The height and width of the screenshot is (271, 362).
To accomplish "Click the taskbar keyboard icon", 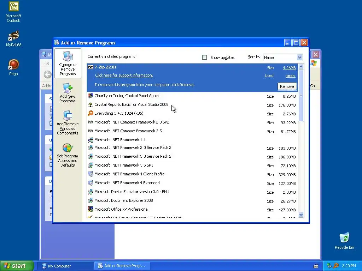I will 316,266.
